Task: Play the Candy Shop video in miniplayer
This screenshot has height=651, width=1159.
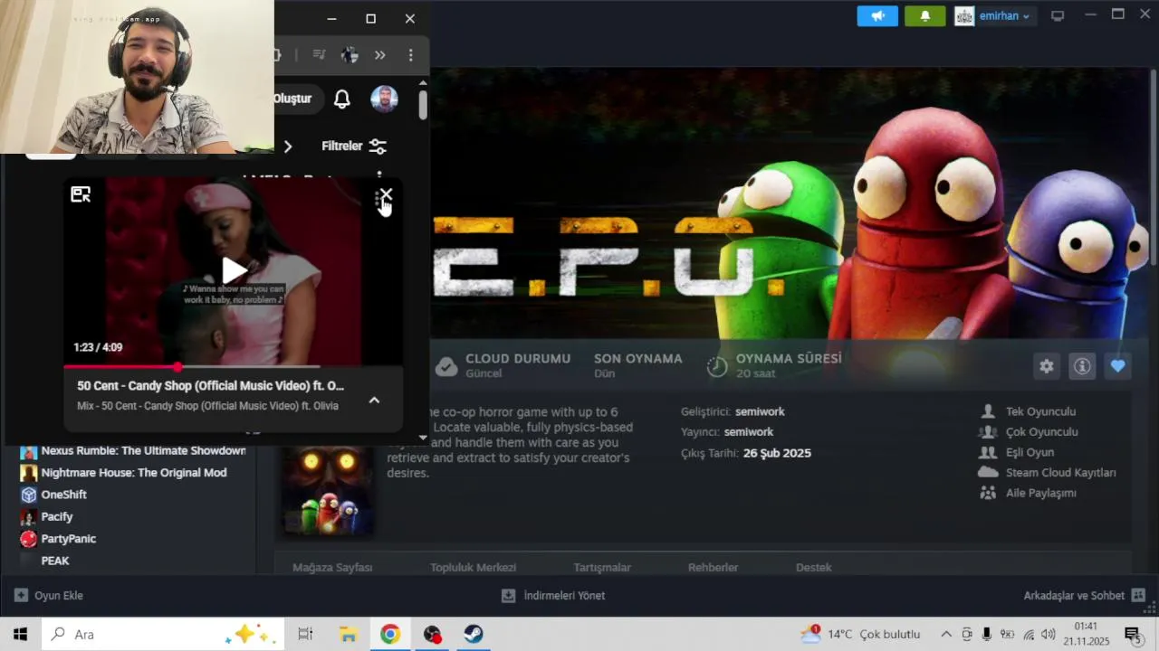Action: click(x=235, y=270)
